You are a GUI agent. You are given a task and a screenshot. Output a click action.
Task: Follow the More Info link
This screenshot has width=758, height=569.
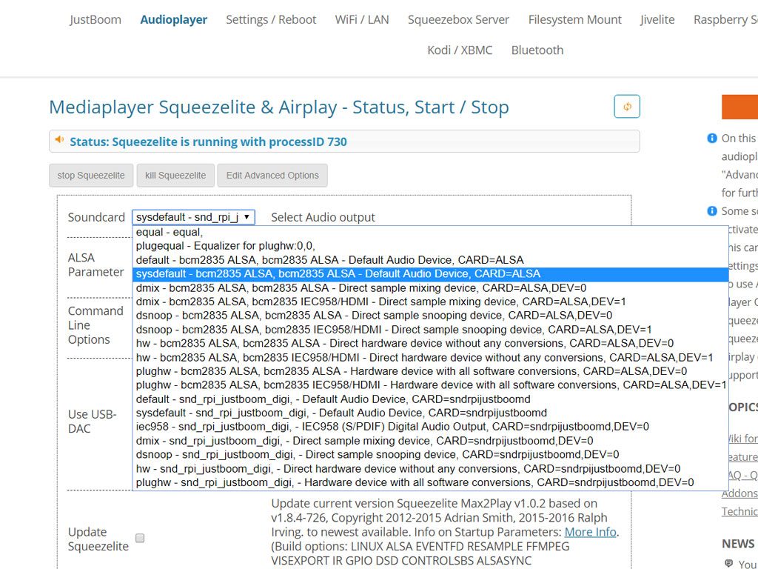click(590, 532)
